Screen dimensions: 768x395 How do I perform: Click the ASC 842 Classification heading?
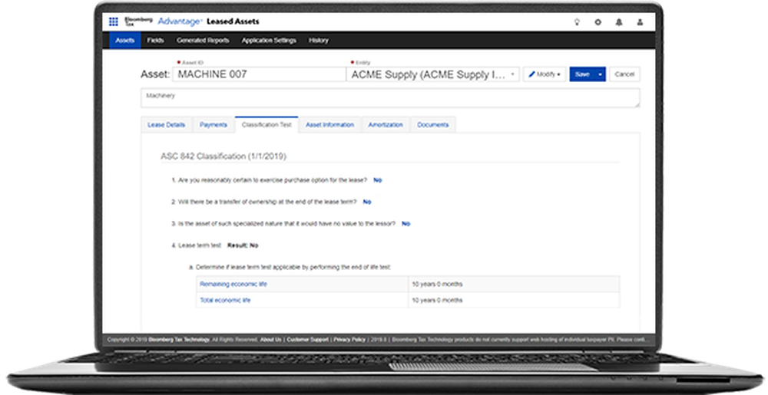223,156
